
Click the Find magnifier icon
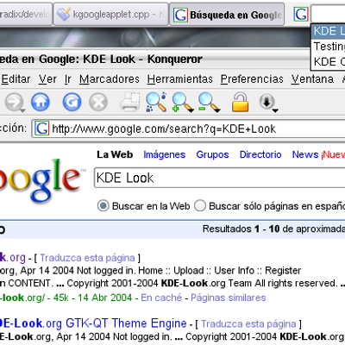(156, 102)
